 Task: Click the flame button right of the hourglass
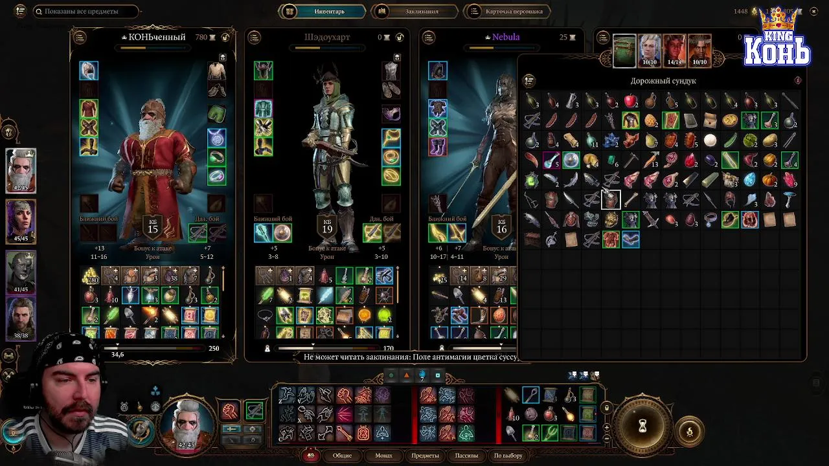[689, 432]
